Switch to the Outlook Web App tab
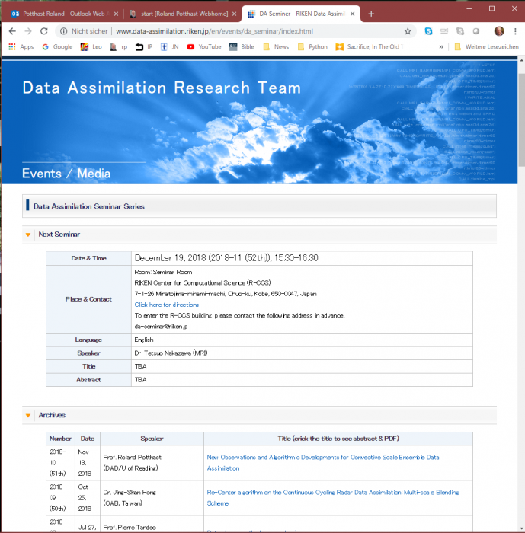This screenshot has width=525, height=533. tap(61, 14)
